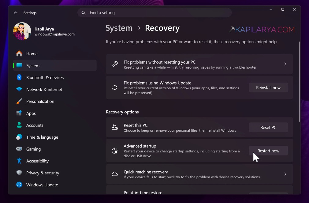Image resolution: width=309 pixels, height=203 pixels.
Task: Go to Privacy & security
Action: click(x=55, y=173)
